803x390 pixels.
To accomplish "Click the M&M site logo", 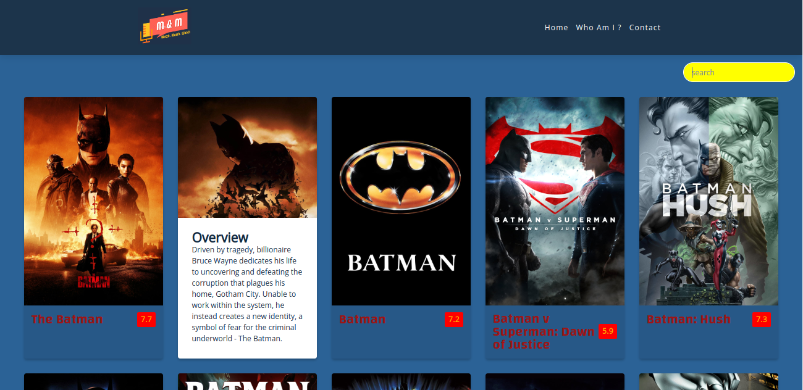I will tap(166, 27).
